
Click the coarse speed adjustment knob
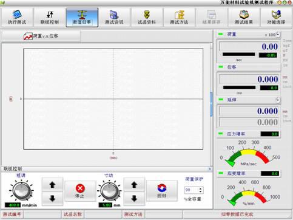[x=22, y=190]
